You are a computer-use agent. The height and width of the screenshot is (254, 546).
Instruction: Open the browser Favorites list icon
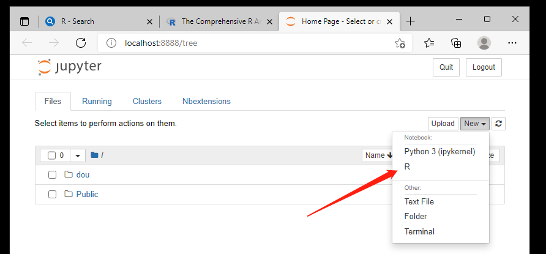point(429,43)
